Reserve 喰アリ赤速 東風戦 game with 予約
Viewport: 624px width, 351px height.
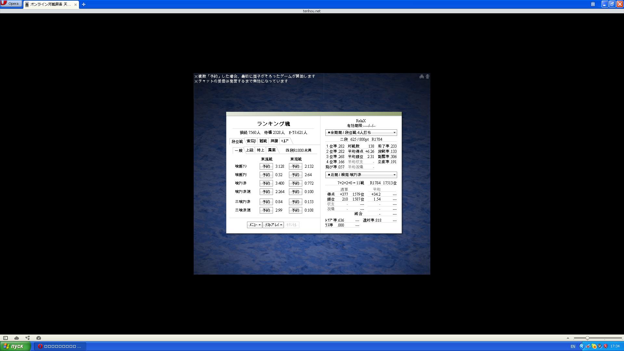point(266,192)
